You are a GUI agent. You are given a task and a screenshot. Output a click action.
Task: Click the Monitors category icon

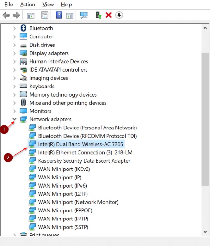click(23, 111)
